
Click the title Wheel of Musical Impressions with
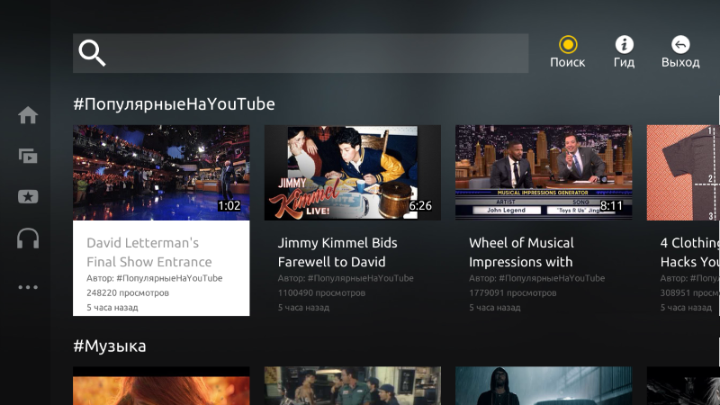coord(521,252)
